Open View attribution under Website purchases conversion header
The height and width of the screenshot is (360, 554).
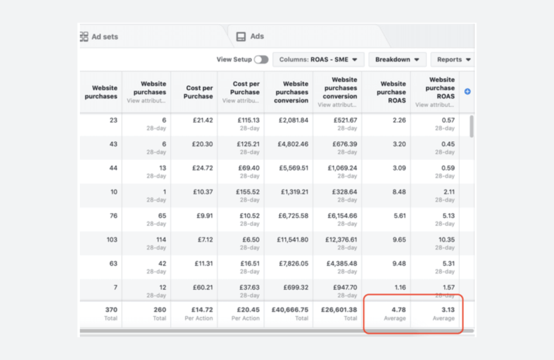coord(337,105)
